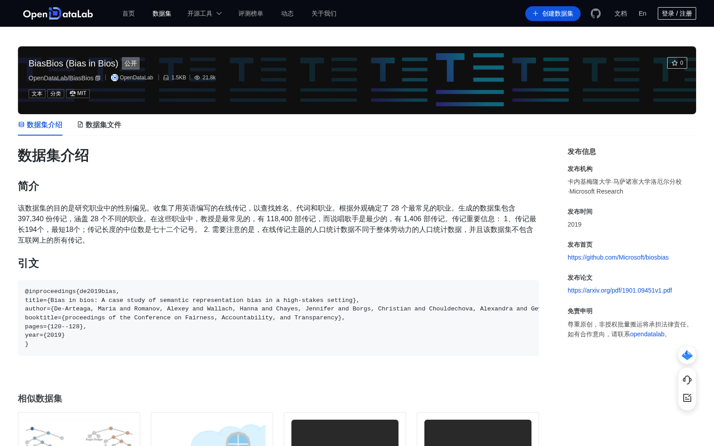
Task: Switch language to En
Action: click(x=643, y=14)
